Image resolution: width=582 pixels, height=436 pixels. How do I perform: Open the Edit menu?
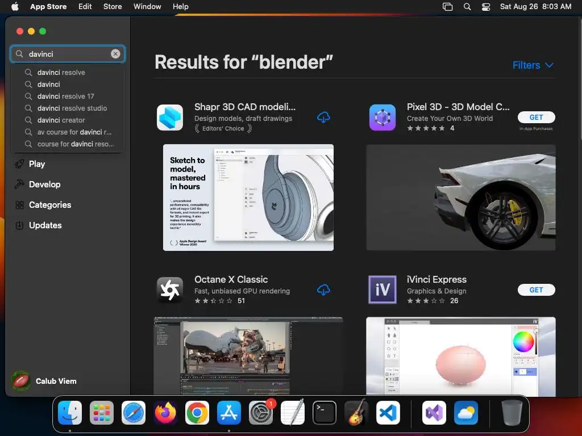(85, 6)
